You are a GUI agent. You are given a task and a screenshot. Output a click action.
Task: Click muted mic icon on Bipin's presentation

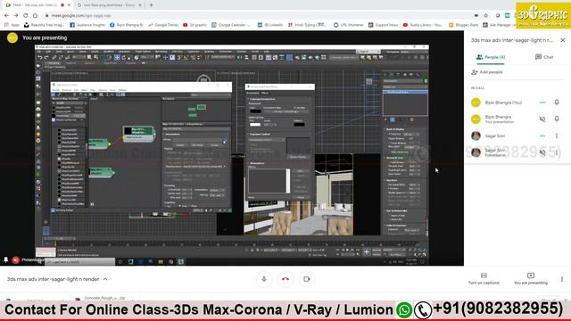[542, 119]
